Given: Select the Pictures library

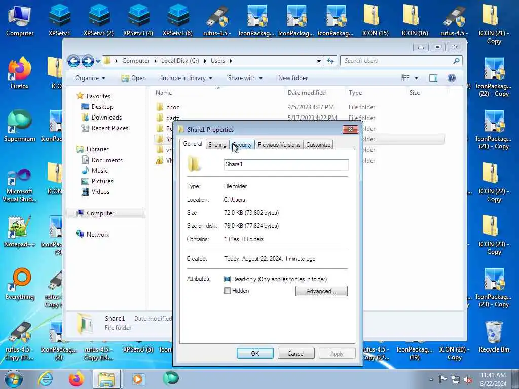Looking at the screenshot, I should (102, 181).
